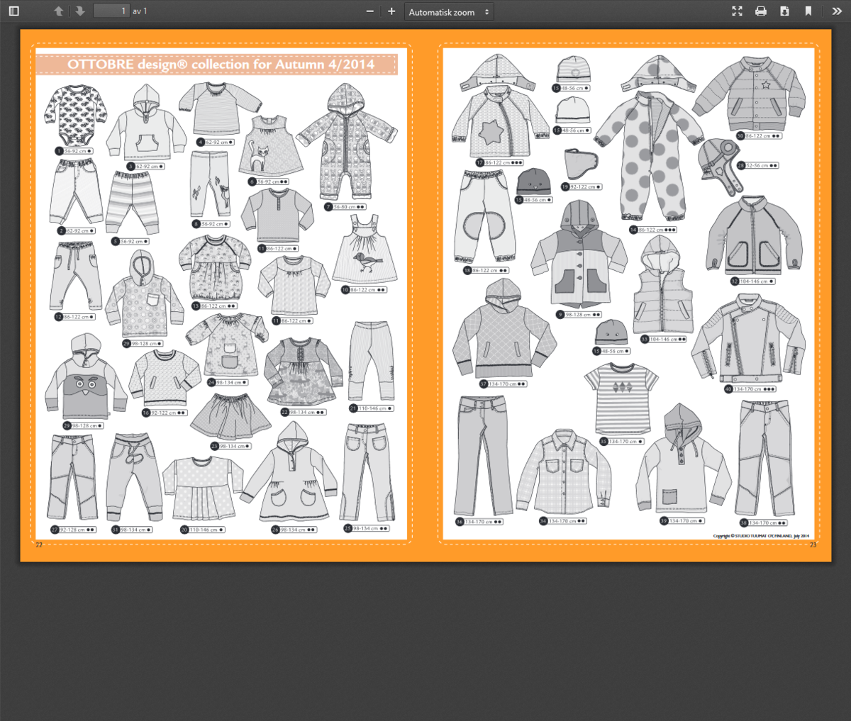This screenshot has height=721, width=851.
Task: Zoom in with the plus button
Action: pyautogui.click(x=391, y=11)
